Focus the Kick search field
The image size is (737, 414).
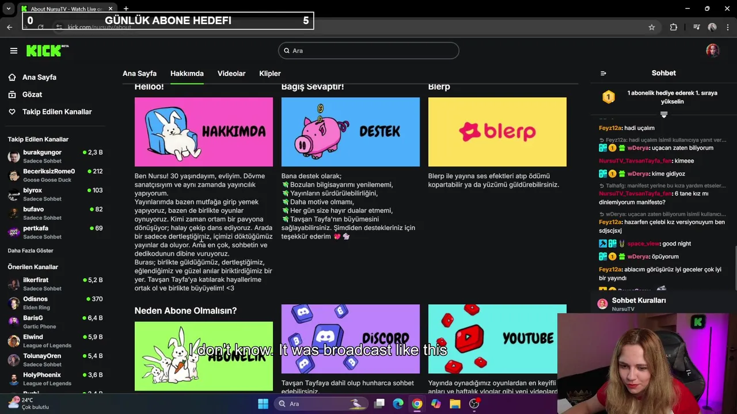pyautogui.click(x=368, y=51)
